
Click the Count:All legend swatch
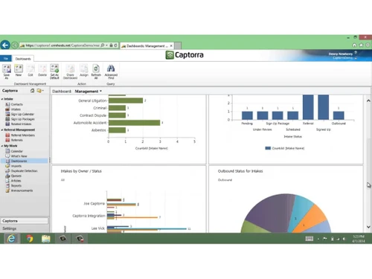268,148
